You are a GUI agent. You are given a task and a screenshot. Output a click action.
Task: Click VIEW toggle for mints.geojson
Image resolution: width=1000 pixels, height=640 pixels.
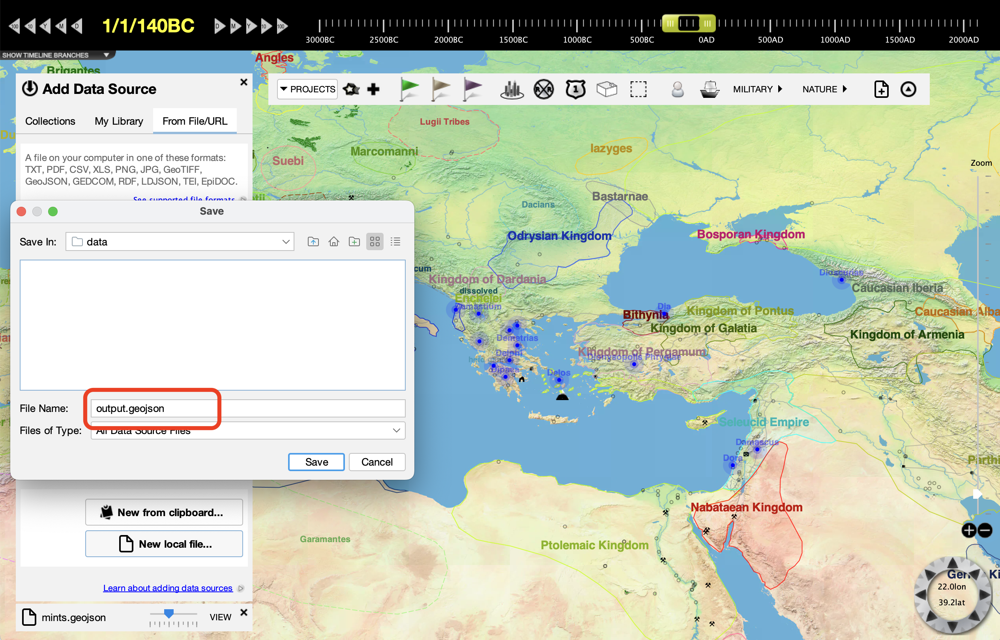point(220,617)
